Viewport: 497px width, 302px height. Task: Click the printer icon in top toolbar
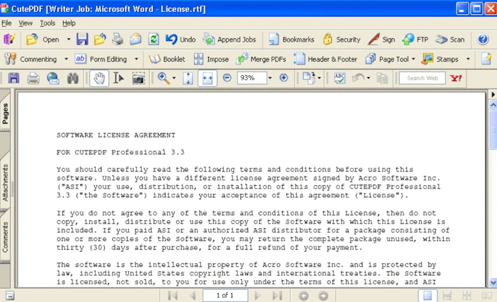[x=118, y=40]
